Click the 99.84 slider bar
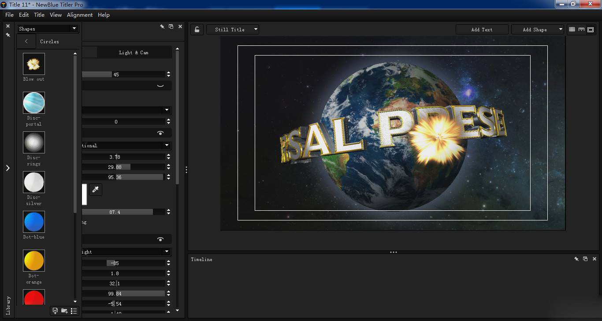This screenshot has width=602, height=321. [123, 294]
